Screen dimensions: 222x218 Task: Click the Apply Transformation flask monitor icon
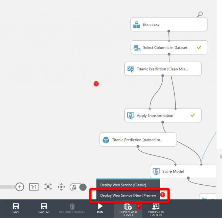pyautogui.click(x=131, y=116)
